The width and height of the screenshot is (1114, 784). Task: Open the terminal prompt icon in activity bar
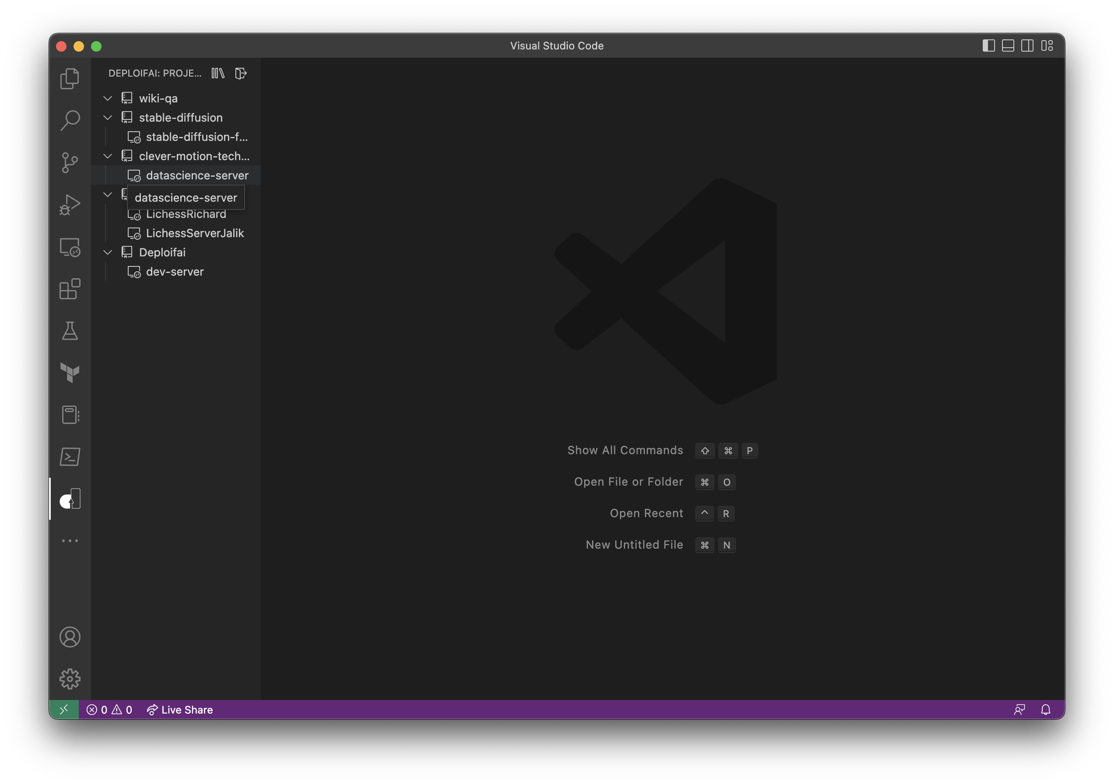click(70, 456)
